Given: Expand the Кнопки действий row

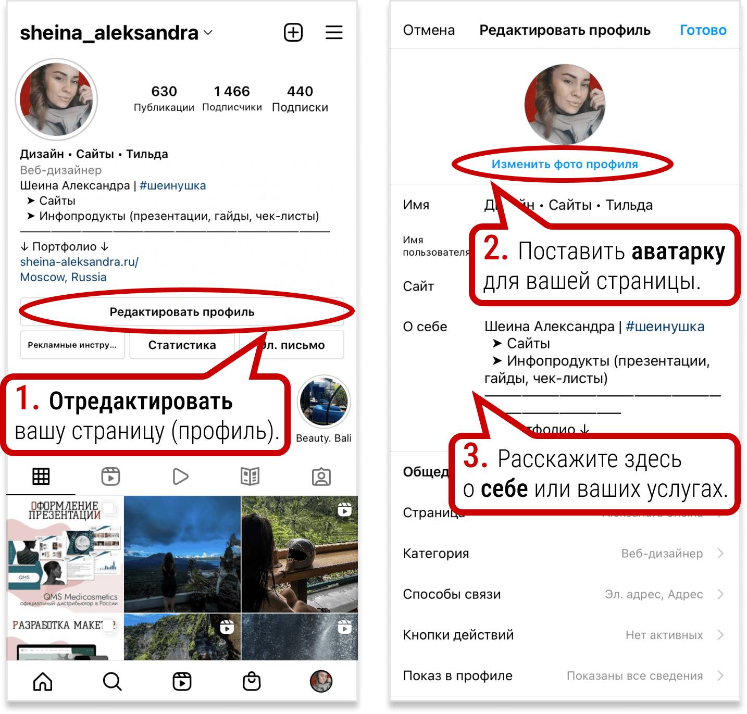Looking at the screenshot, I should (x=565, y=635).
